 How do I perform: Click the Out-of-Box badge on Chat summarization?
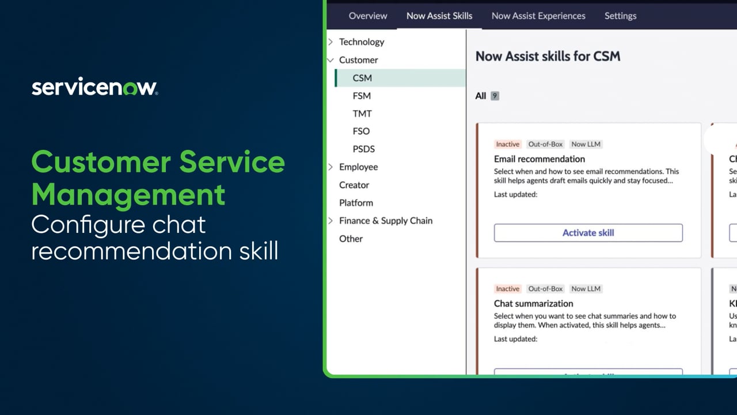[x=545, y=288]
